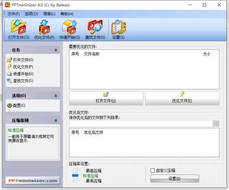Screen dimensions: 229x190
Task: Click the 设置(S) button under 自定义压缩
Action: pos(175,179)
